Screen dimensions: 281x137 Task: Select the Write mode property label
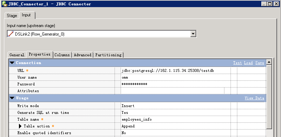tap(28, 106)
